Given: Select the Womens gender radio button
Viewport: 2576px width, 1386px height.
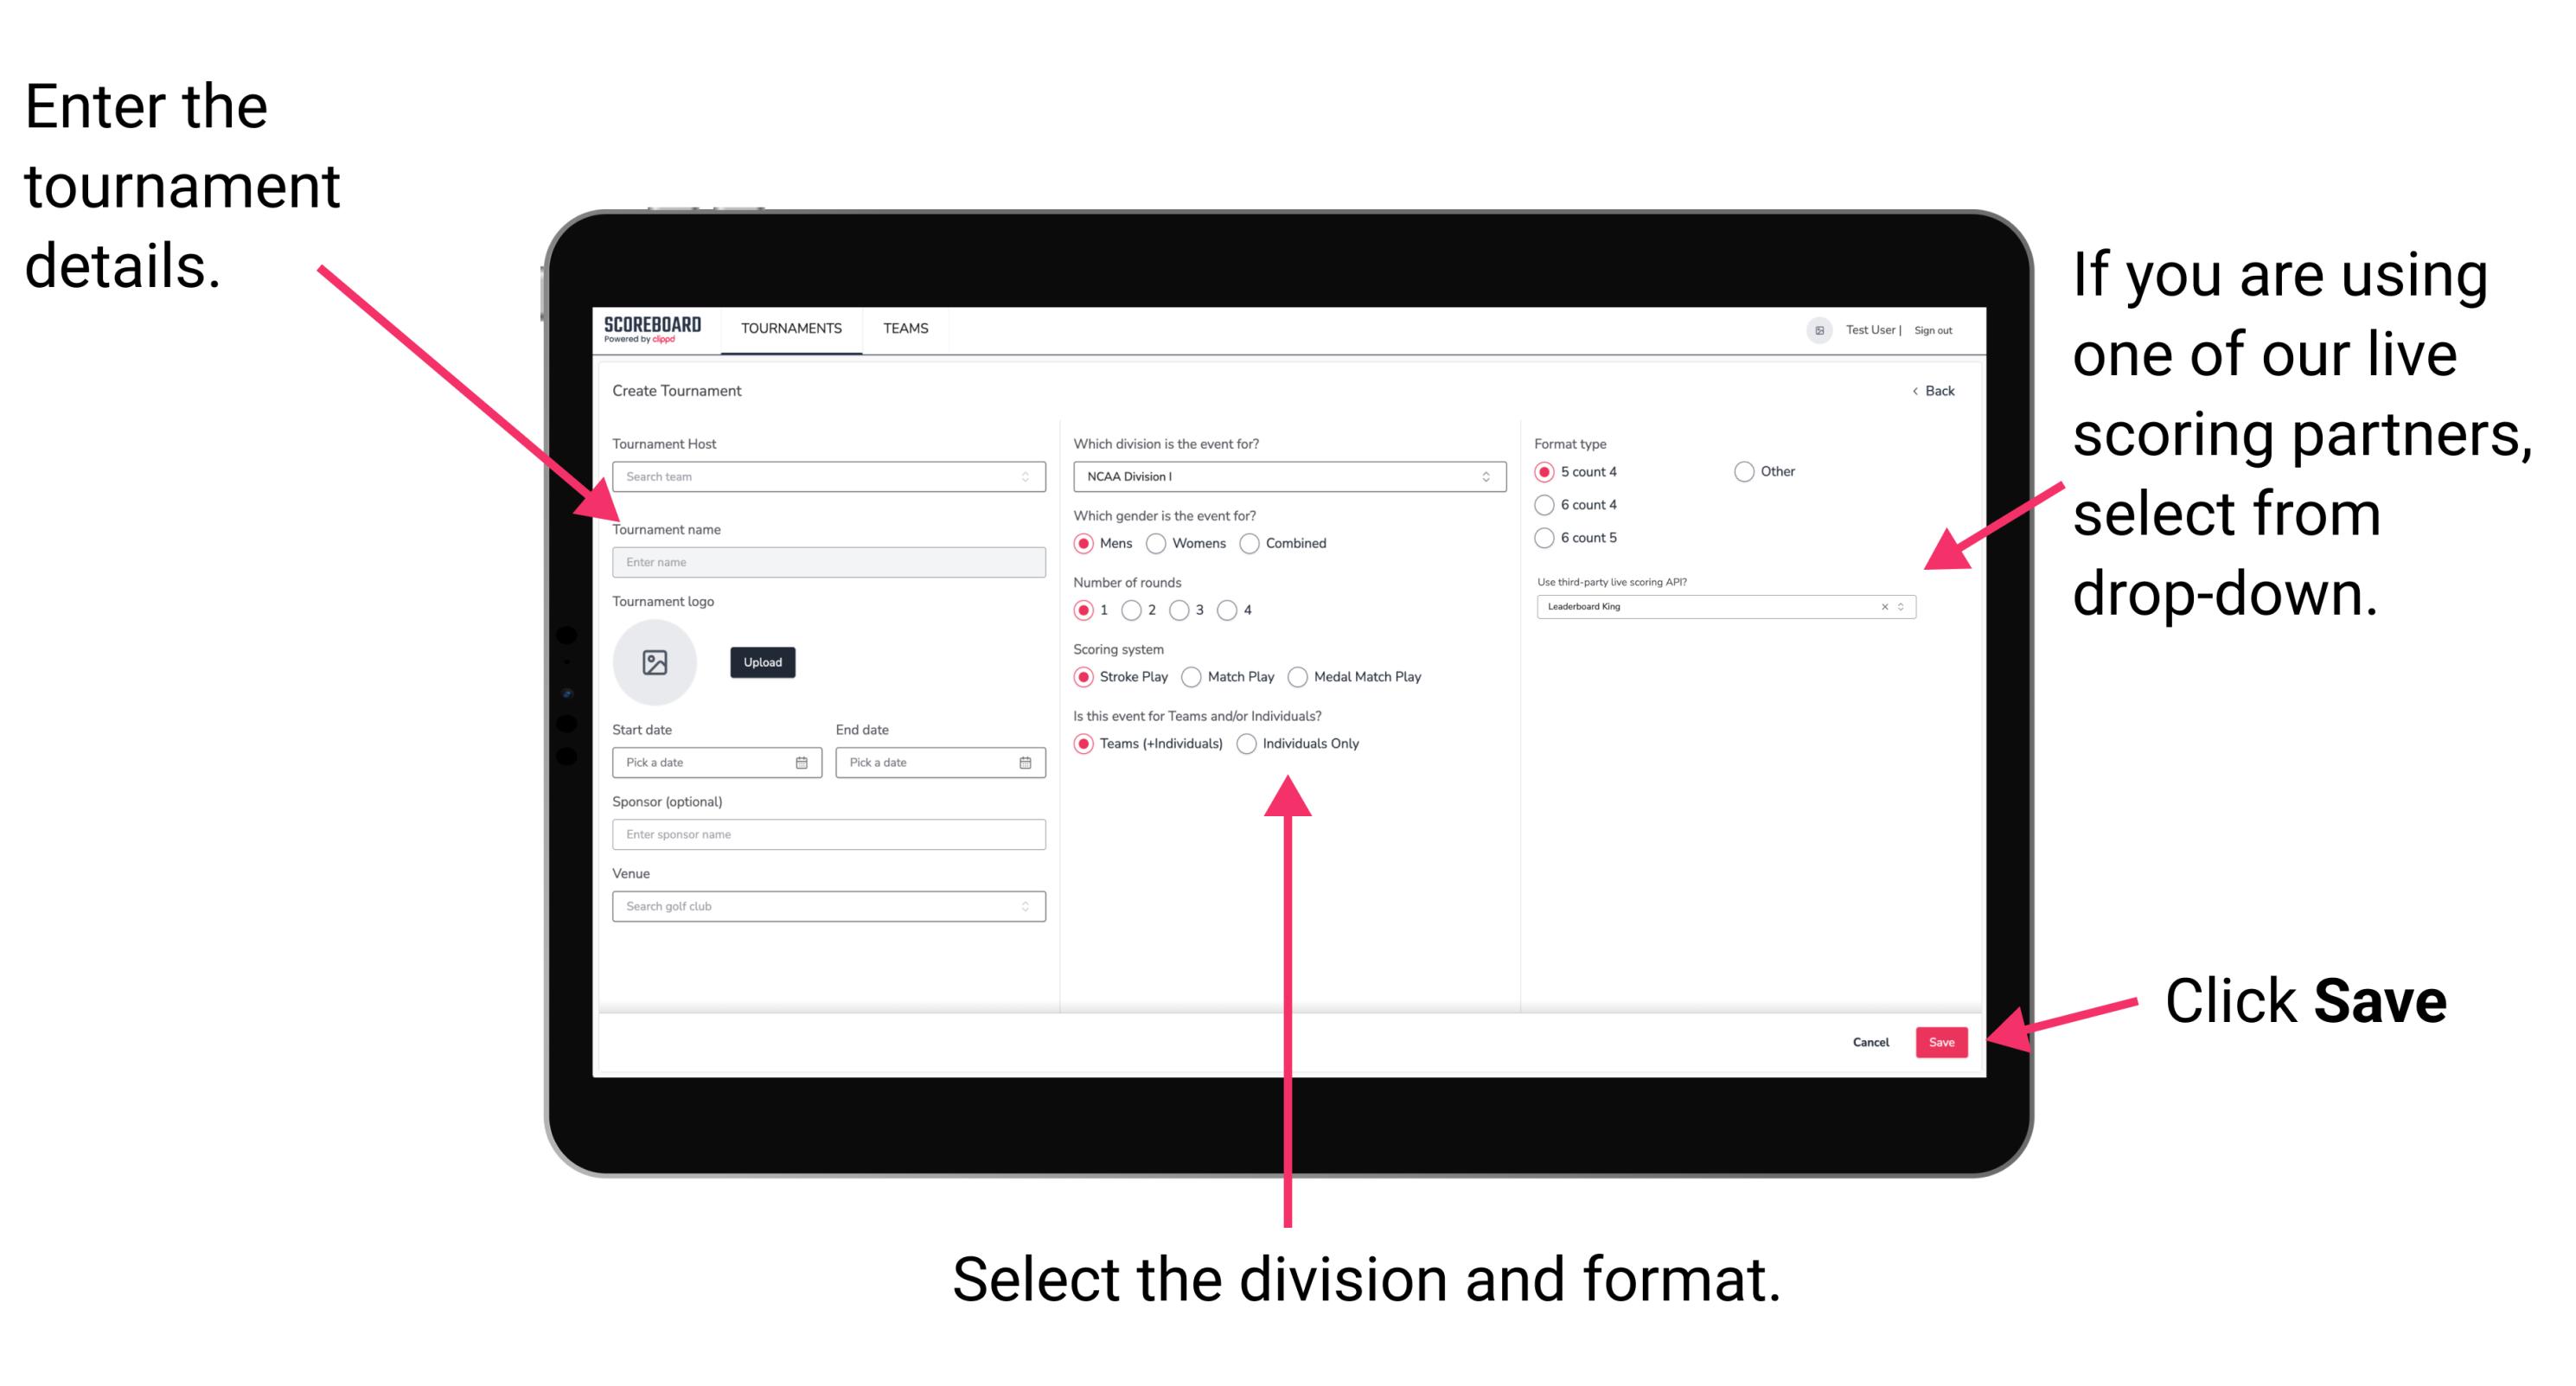Looking at the screenshot, I should pos(1157,543).
